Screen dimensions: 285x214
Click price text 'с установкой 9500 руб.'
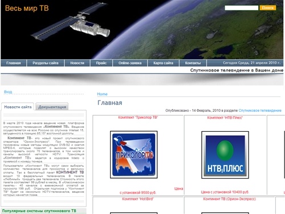[x=138, y=192]
